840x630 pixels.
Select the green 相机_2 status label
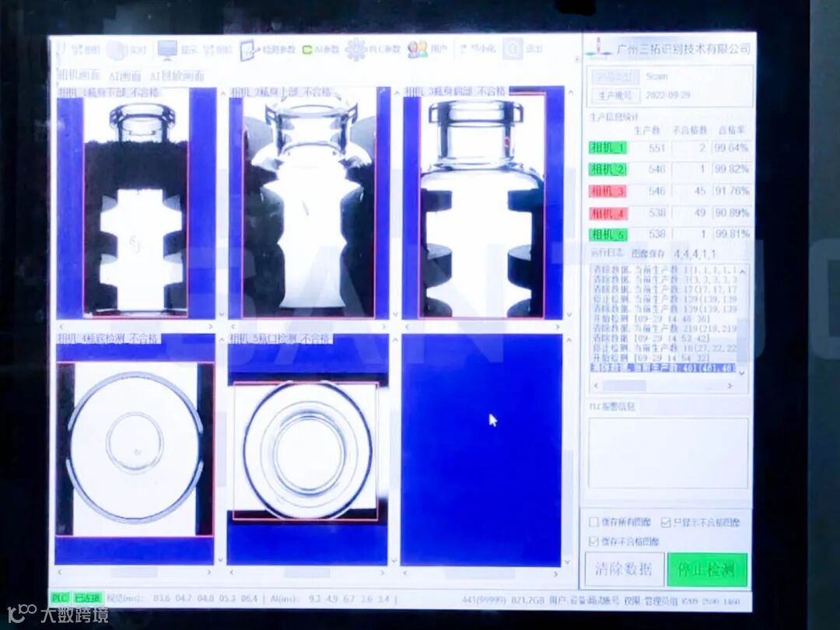pyautogui.click(x=608, y=170)
